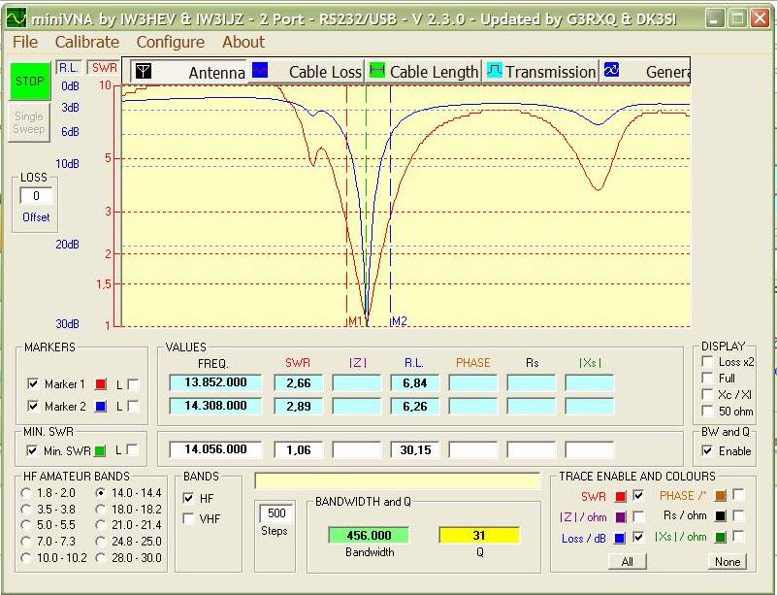The image size is (777, 595).
Task: Click the red SWR trace colour swatch
Action: 621,497
